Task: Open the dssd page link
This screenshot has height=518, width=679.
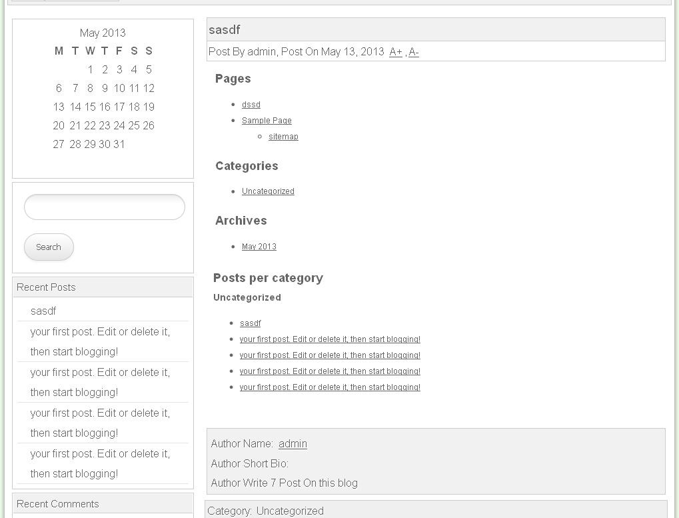Action: click(x=251, y=105)
